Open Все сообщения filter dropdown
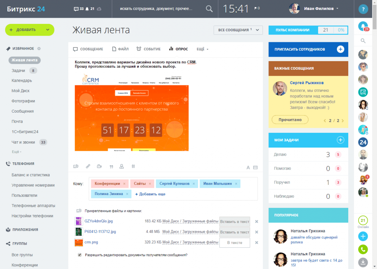The height and width of the screenshot is (269, 377). point(238,30)
